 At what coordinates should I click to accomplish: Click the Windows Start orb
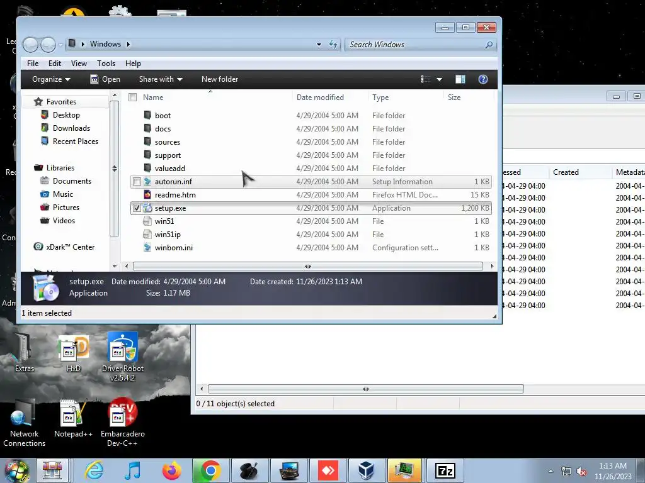pos(16,471)
